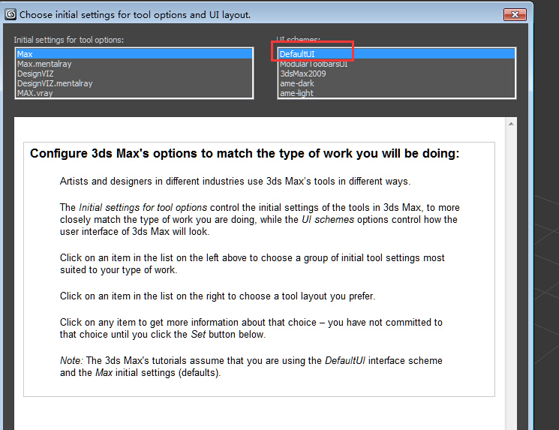
Task: Click the 3ds Max dialog title icon
Action: pos(11,14)
